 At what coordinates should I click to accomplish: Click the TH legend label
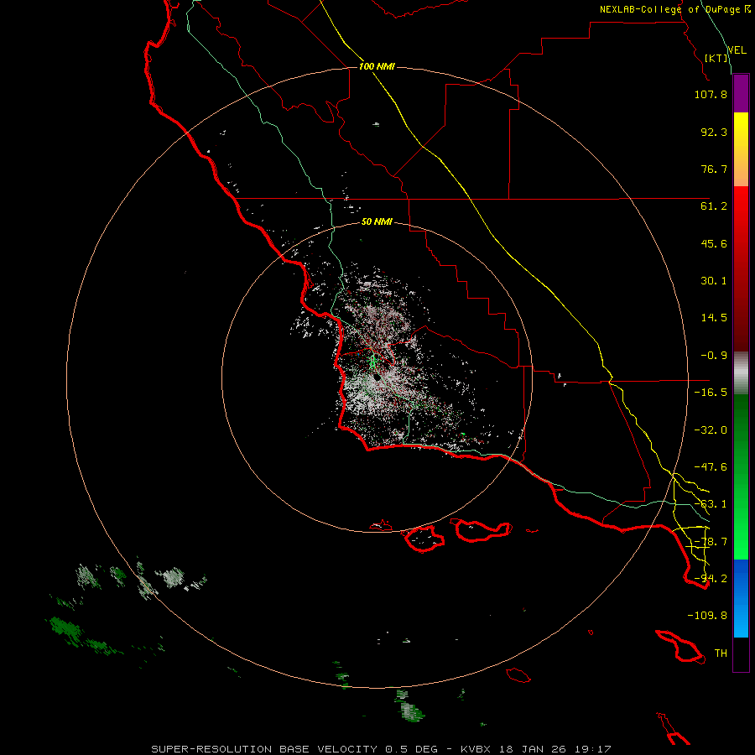point(721,653)
